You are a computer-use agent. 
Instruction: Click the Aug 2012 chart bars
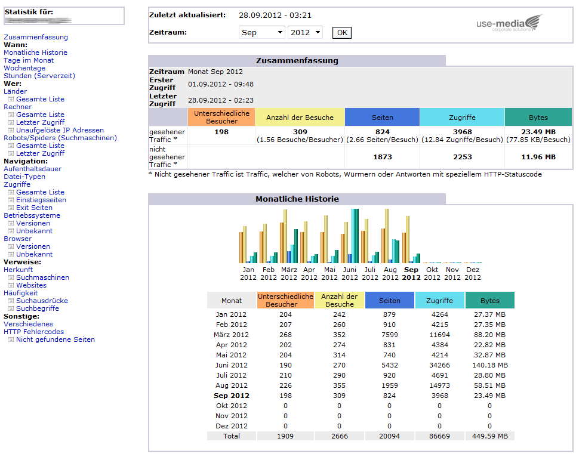[390, 236]
